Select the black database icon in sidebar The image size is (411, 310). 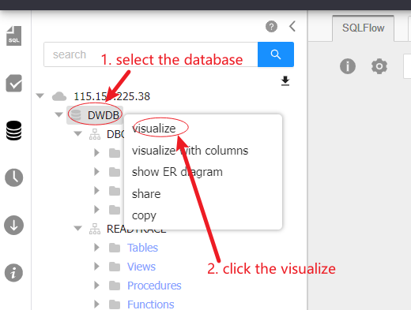coord(13,130)
